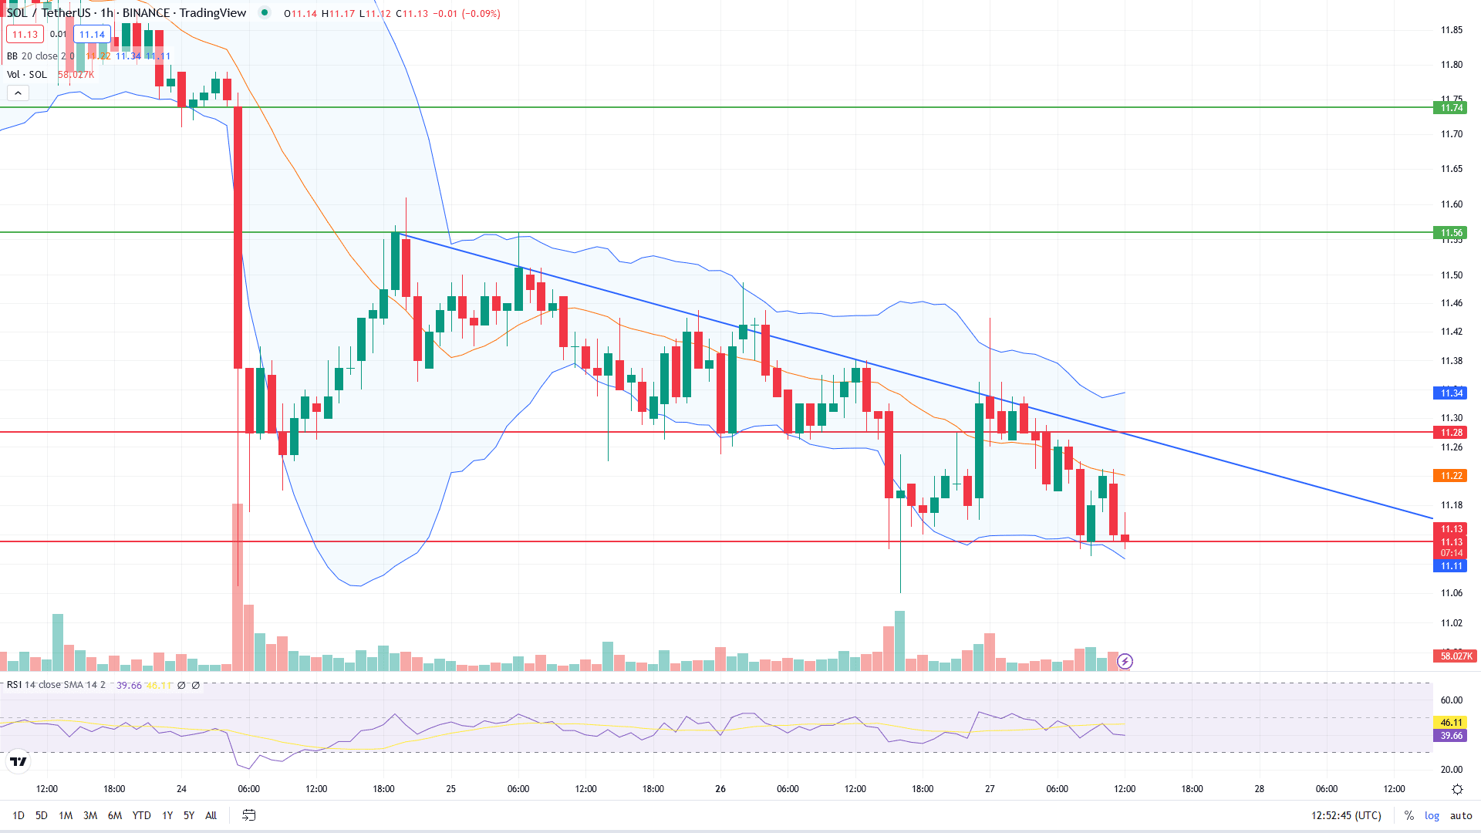The image size is (1481, 833).
Task: Click the first RSI legend Ø value
Action: 181,685
